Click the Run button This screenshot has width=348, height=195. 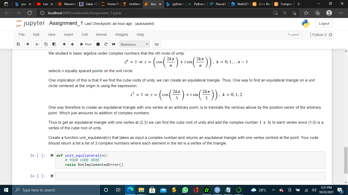(x=86, y=44)
